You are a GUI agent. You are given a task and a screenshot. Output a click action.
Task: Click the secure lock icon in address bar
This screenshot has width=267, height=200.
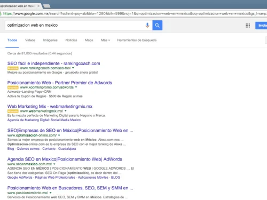click(1, 13)
